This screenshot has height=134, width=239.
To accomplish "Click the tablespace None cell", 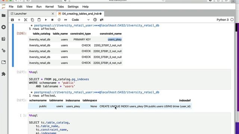I will tap(94, 106).
